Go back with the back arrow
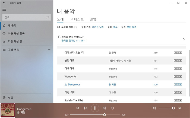 [x=4, y=3]
